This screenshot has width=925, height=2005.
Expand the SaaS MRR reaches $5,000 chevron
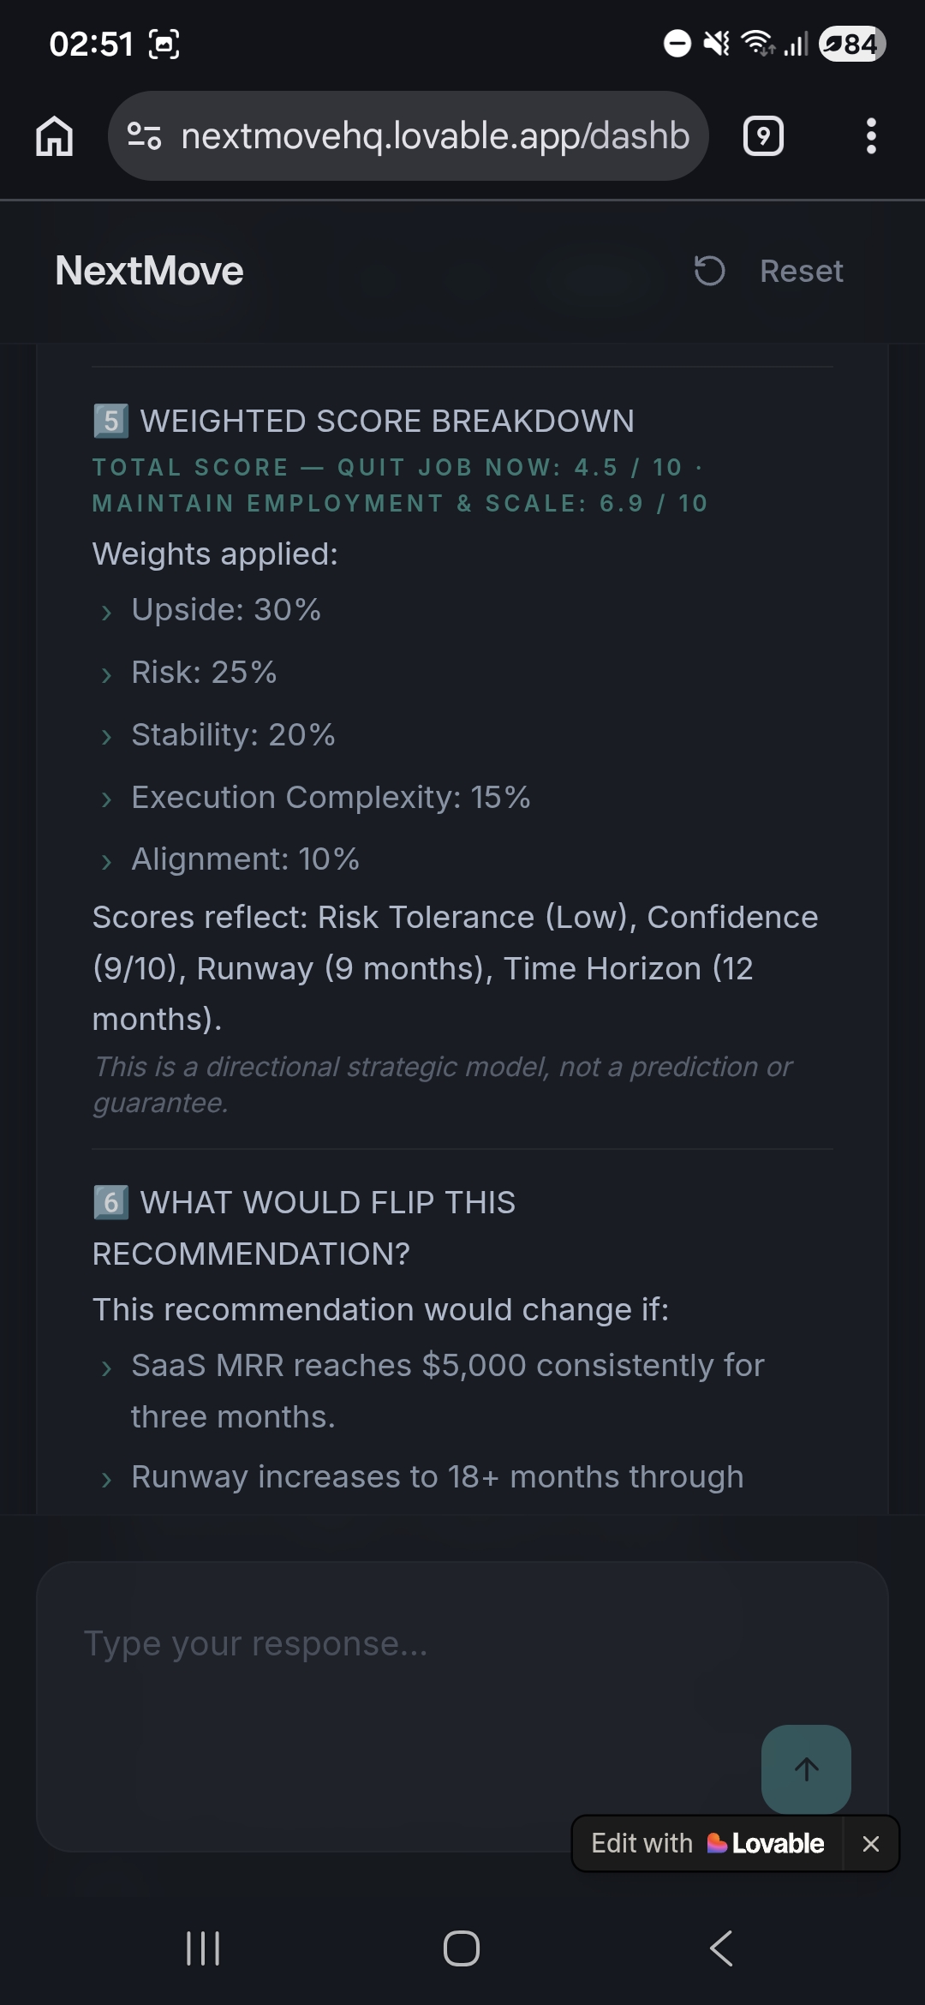click(106, 1367)
